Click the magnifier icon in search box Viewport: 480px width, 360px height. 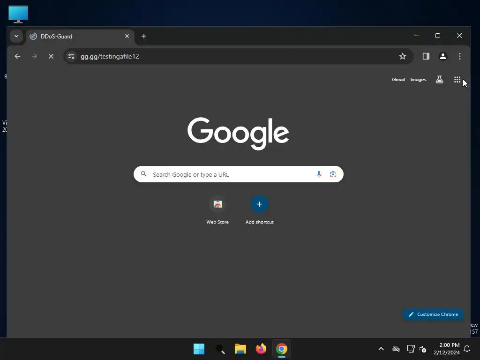tap(143, 174)
